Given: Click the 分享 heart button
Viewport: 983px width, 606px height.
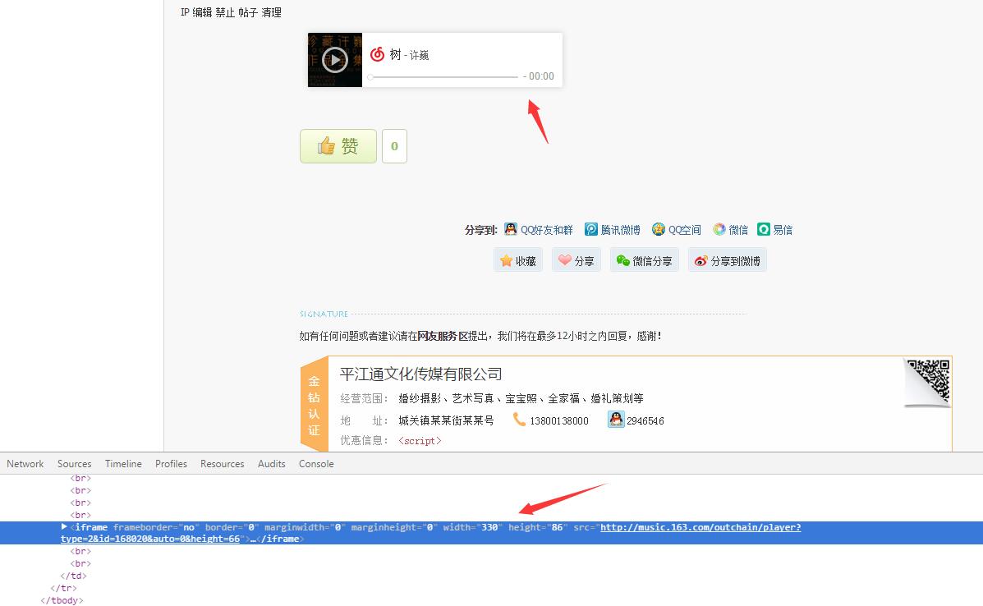Looking at the screenshot, I should (576, 260).
